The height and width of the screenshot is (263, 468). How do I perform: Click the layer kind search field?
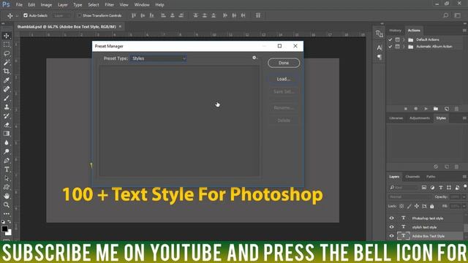click(x=404, y=187)
